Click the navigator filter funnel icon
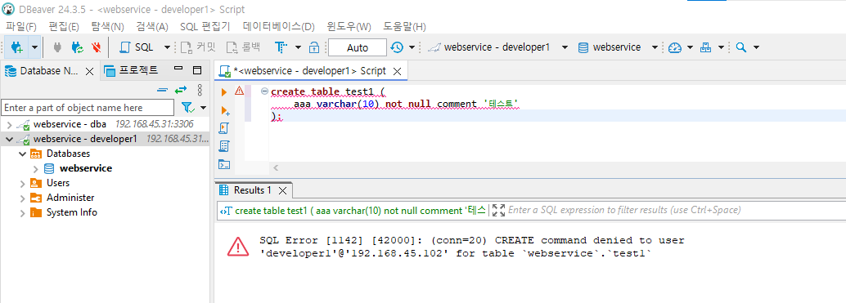 pos(187,108)
